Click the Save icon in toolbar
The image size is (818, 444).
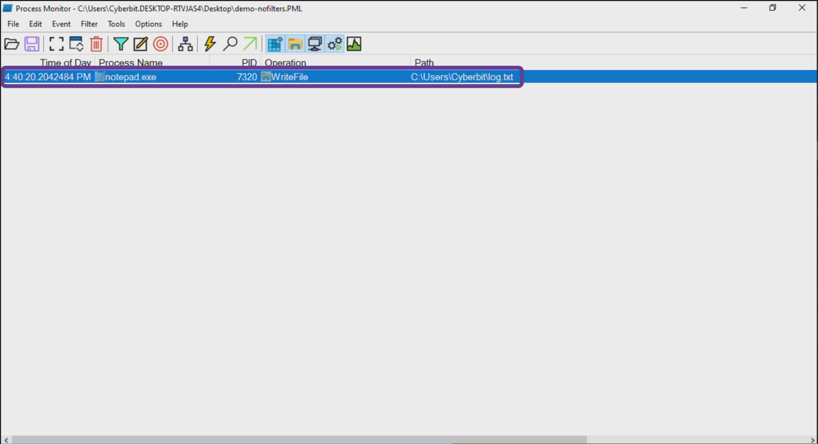pos(32,44)
